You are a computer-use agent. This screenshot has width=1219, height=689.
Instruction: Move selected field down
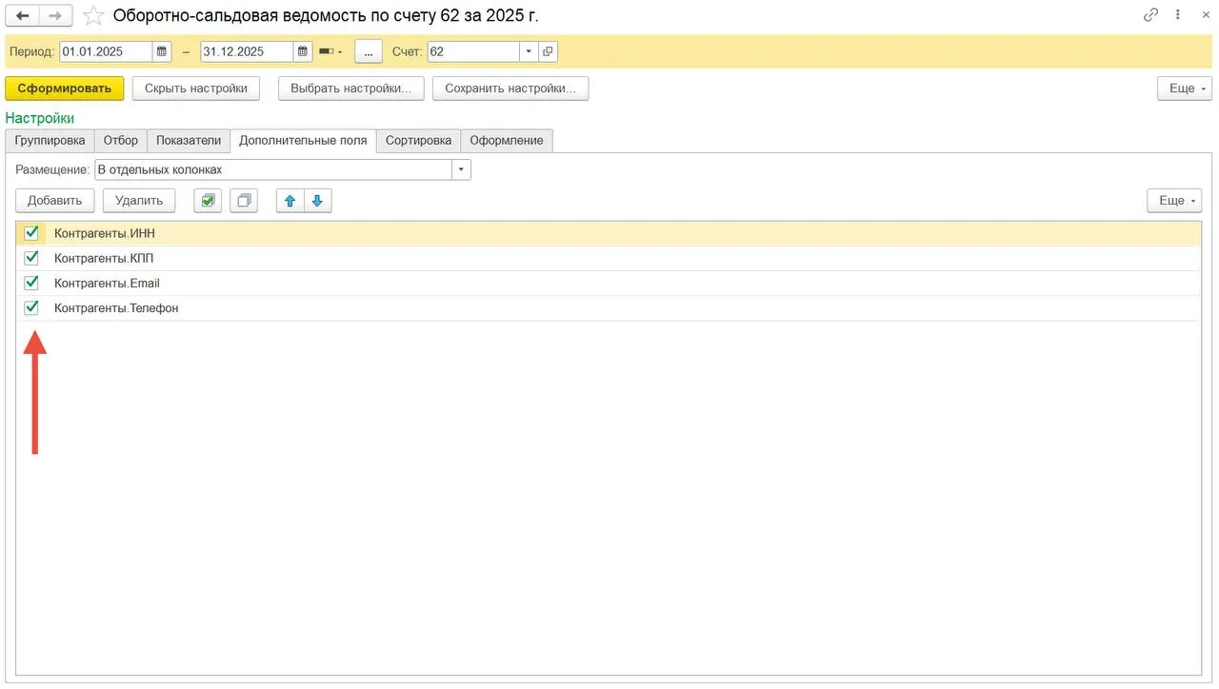point(317,200)
